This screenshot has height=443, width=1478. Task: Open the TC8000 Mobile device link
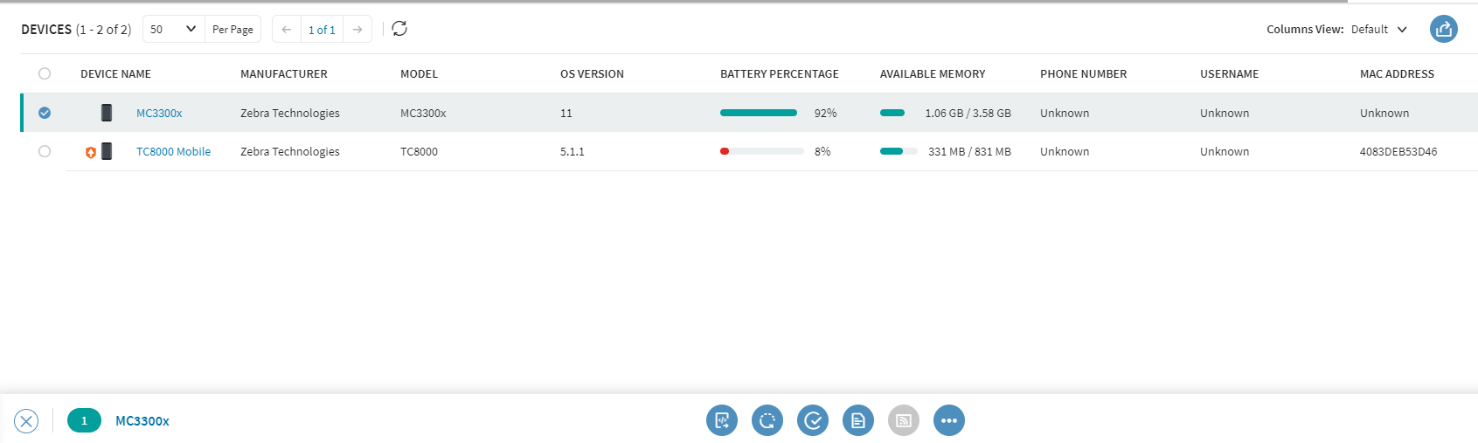click(173, 151)
